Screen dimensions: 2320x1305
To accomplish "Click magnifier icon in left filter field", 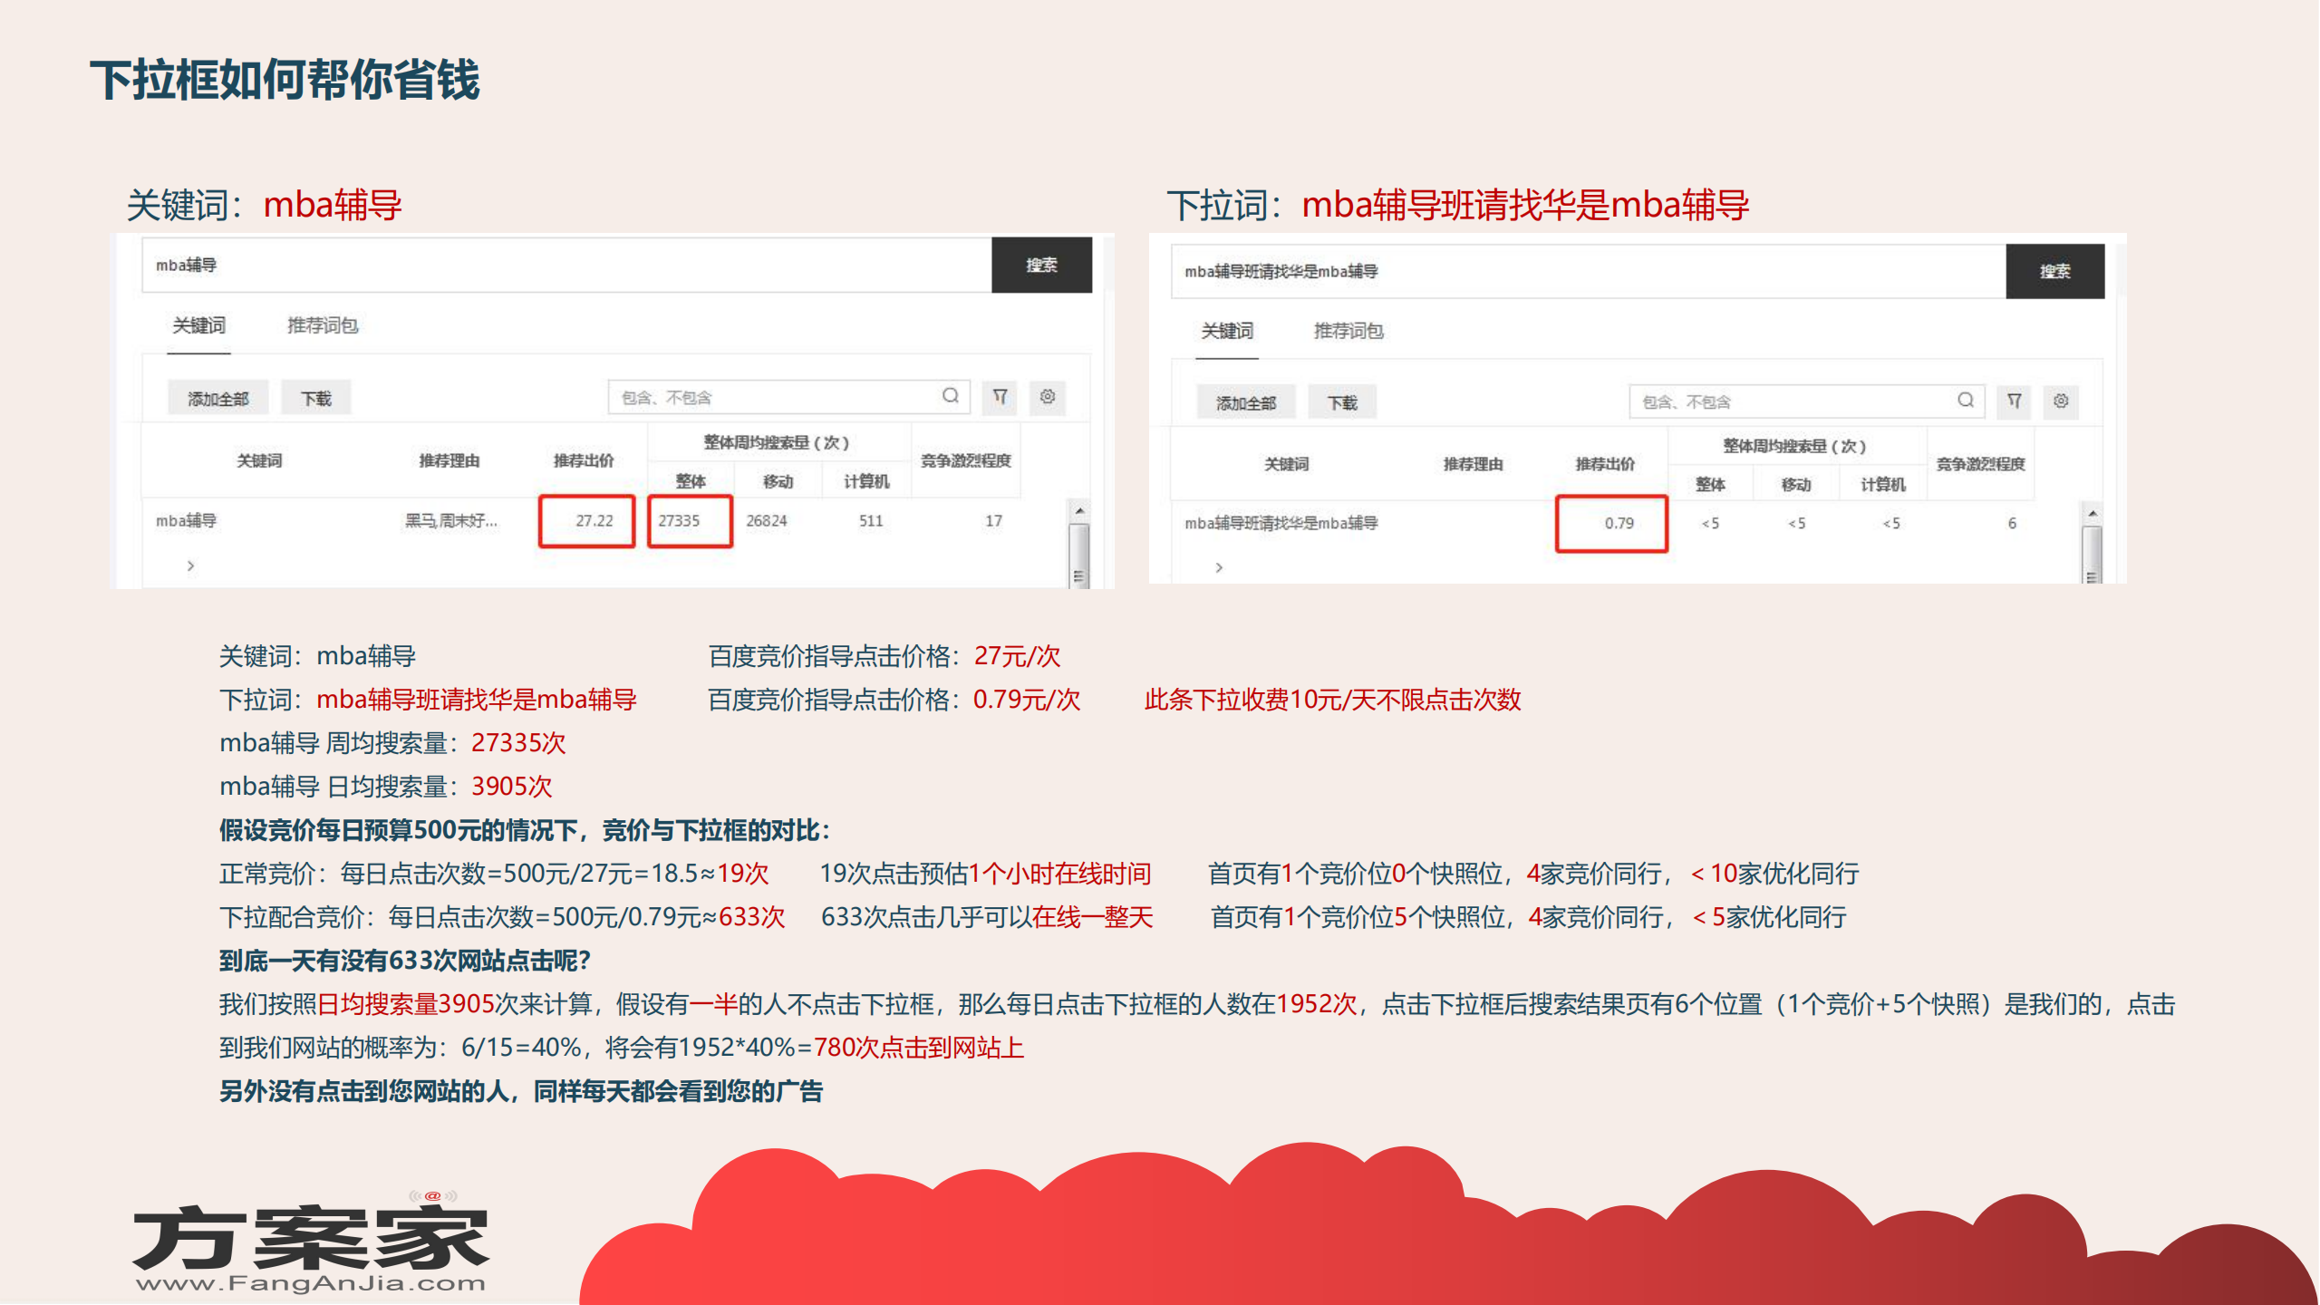I will 950,396.
